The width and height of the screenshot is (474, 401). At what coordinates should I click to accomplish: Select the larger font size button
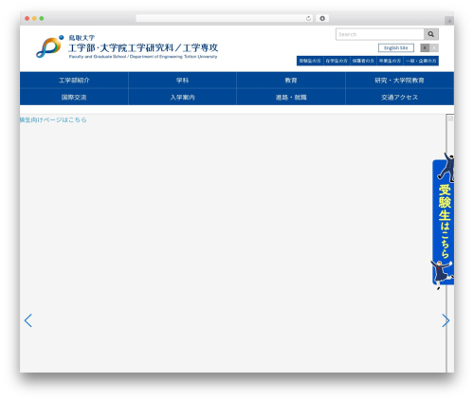[434, 47]
